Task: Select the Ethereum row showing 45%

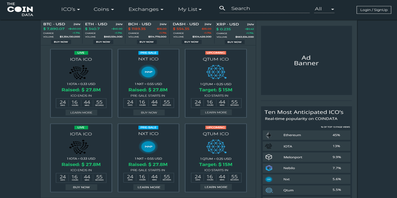Action: (x=307, y=135)
